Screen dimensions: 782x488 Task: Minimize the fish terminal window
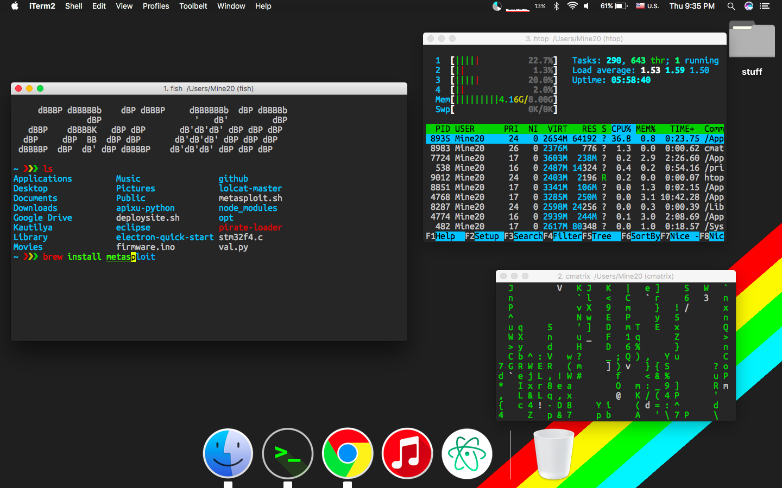point(29,88)
